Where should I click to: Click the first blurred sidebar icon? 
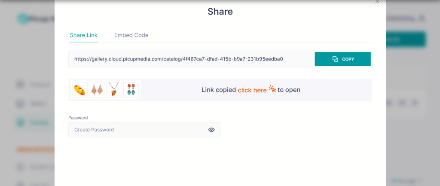pyautogui.click(x=20, y=85)
